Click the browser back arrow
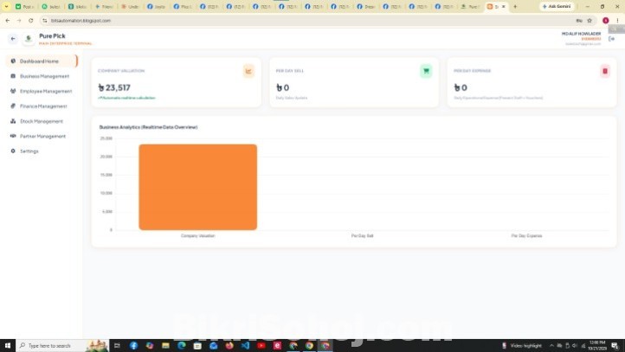 point(8,20)
